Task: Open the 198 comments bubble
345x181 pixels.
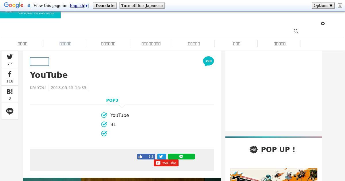Action: [x=208, y=61]
